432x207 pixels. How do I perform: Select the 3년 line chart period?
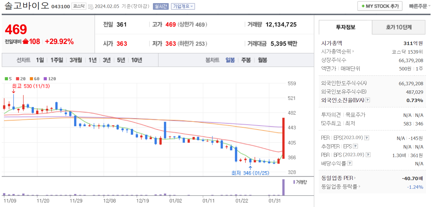[x=107, y=60]
